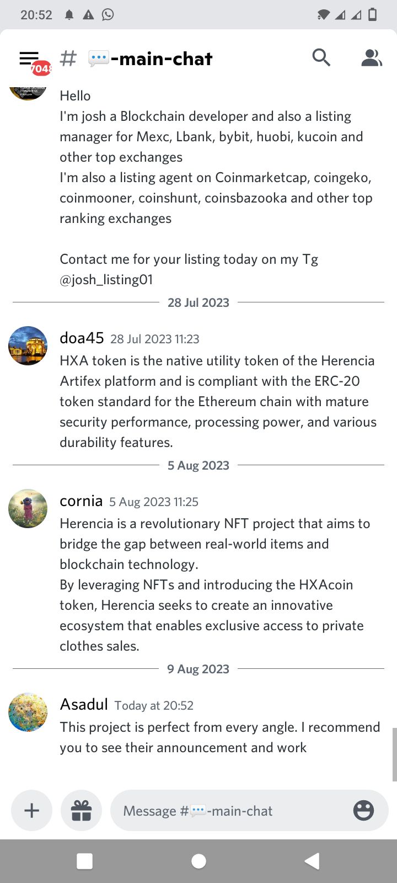Tap the Android recent apps square

[x=84, y=861]
